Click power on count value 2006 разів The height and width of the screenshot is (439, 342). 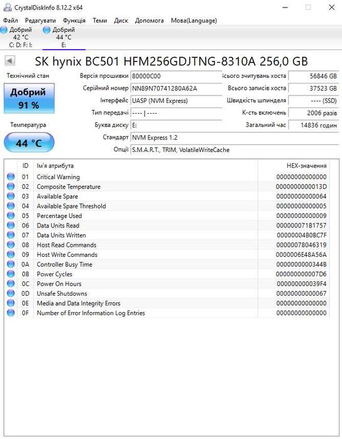(x=314, y=113)
